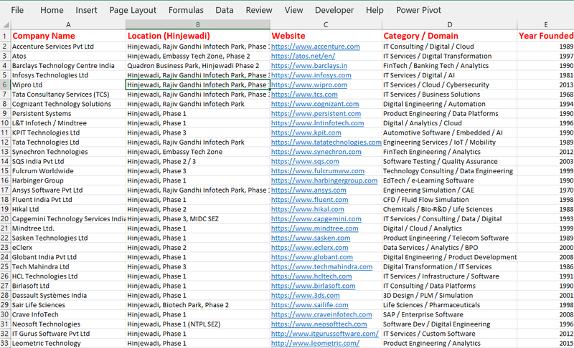Select column B header
Viewport: 574px width, 348px height.
(198, 25)
